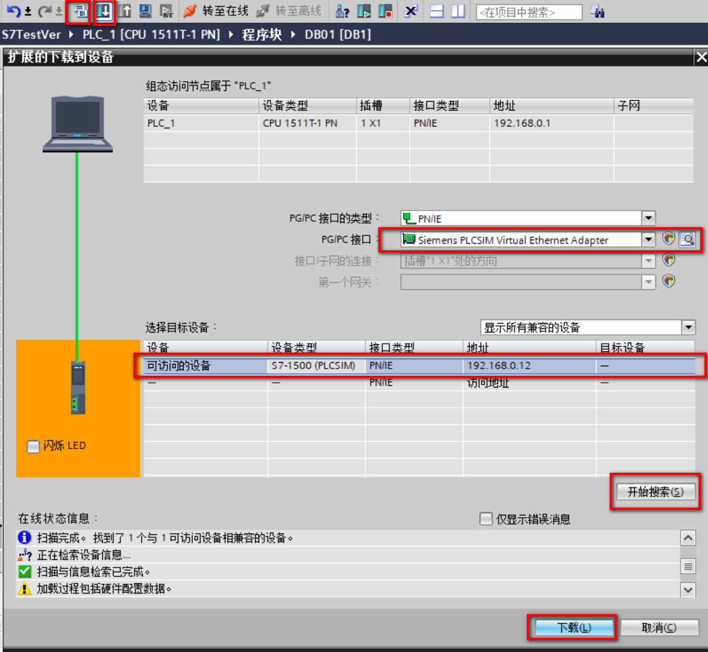The image size is (708, 652).
Task: Click the 在项目中搜索 search field
Action: point(529,12)
